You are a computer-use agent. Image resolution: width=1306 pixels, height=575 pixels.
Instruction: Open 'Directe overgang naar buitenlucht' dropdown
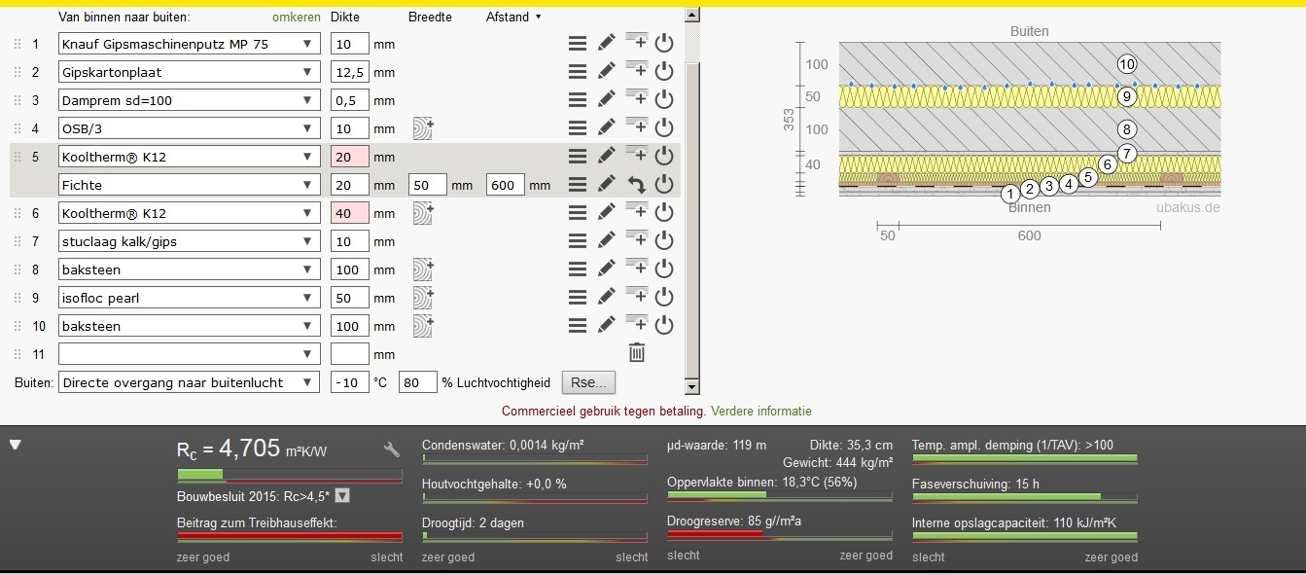tap(190, 382)
